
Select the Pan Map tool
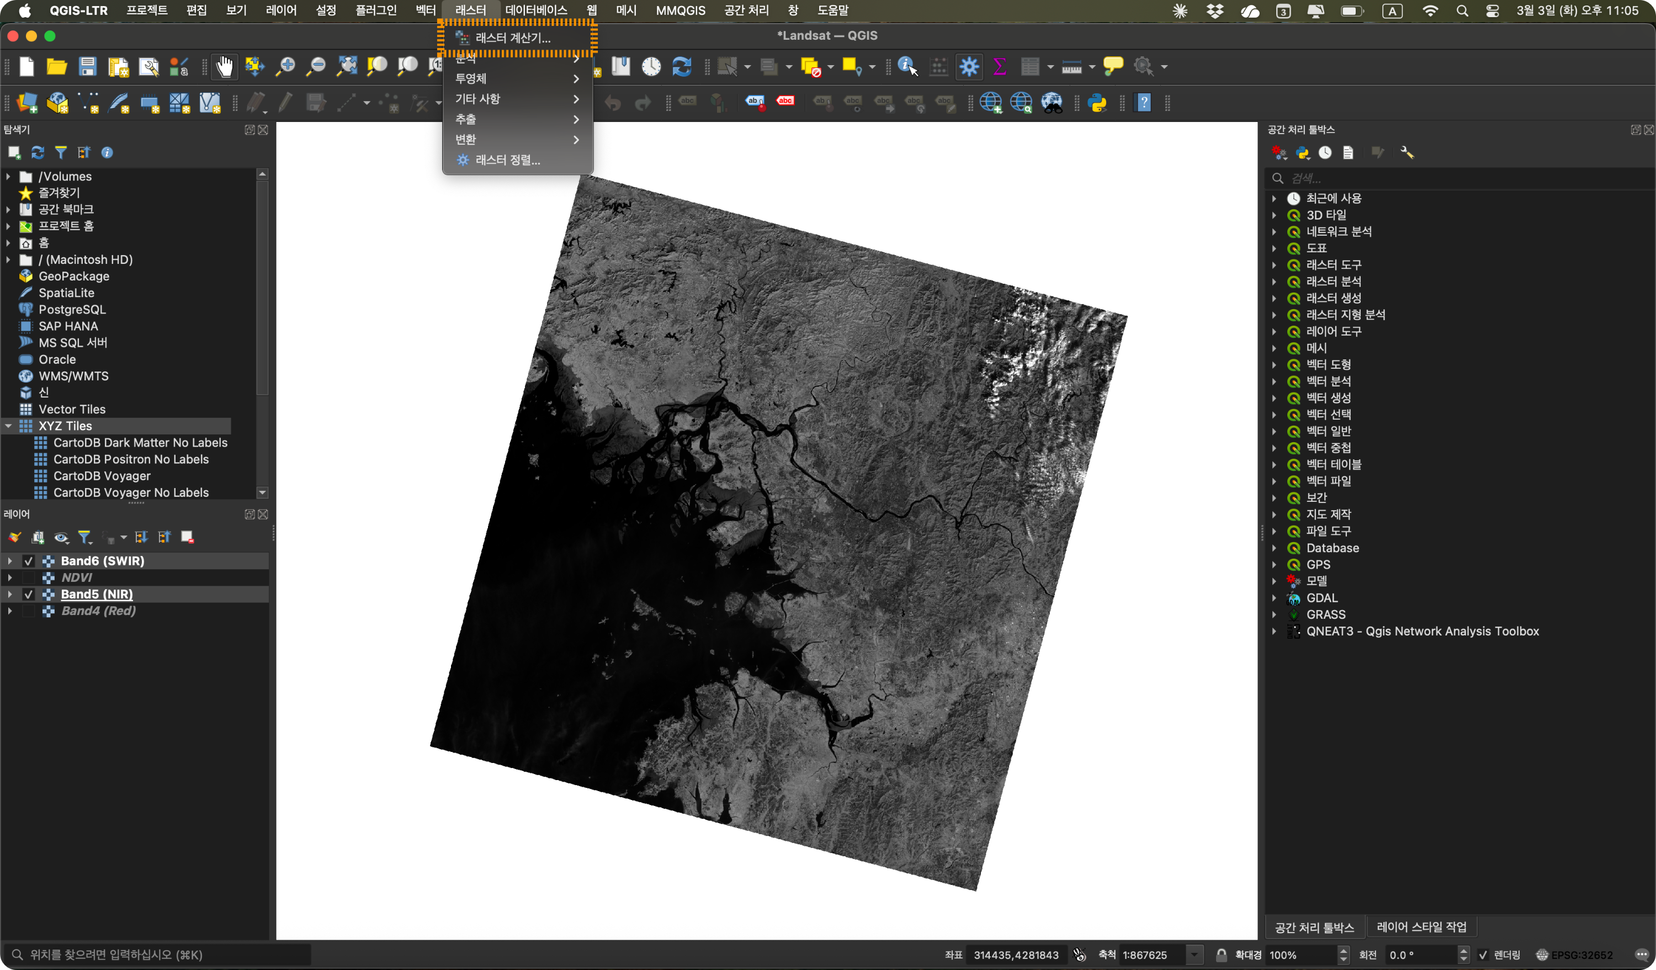click(x=225, y=66)
